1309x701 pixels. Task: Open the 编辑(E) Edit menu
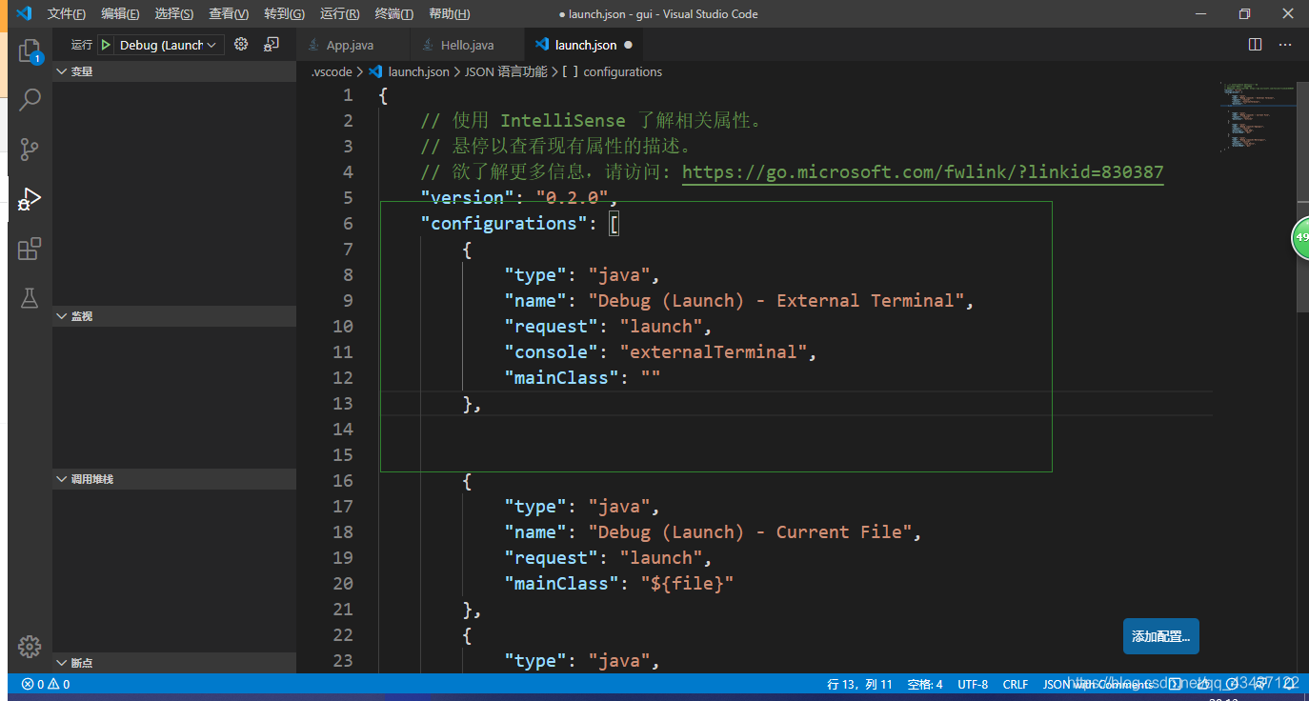coord(120,14)
